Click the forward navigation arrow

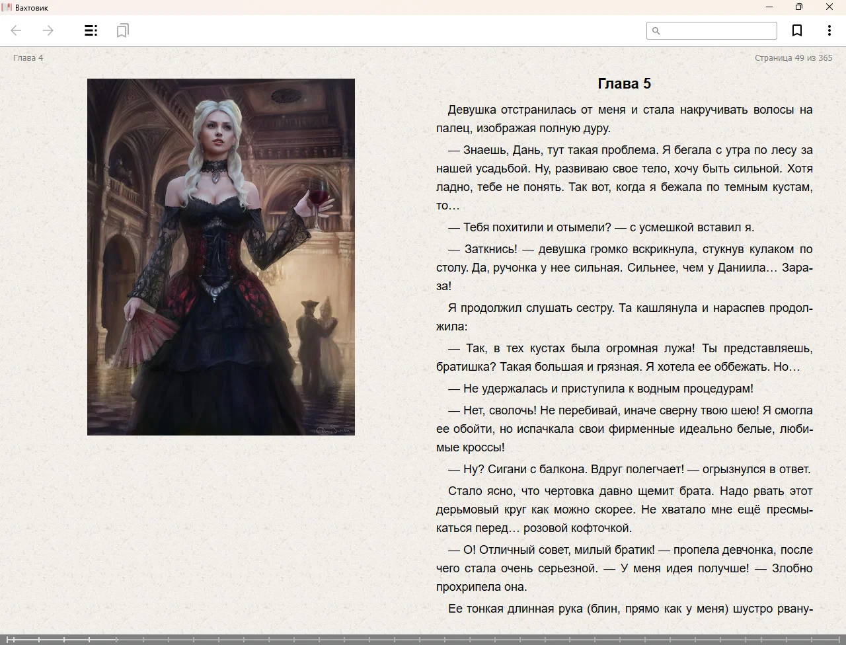(x=48, y=30)
